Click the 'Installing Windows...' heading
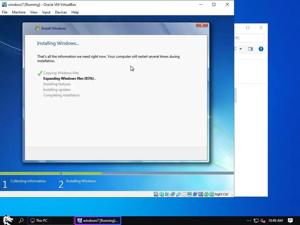Viewport: 300px width, 225px height. [58, 43]
